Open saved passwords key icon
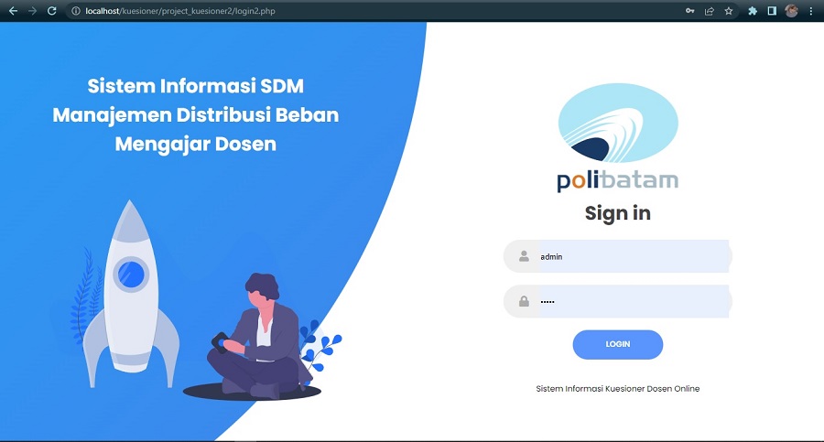This screenshot has height=442, width=824. tap(690, 10)
